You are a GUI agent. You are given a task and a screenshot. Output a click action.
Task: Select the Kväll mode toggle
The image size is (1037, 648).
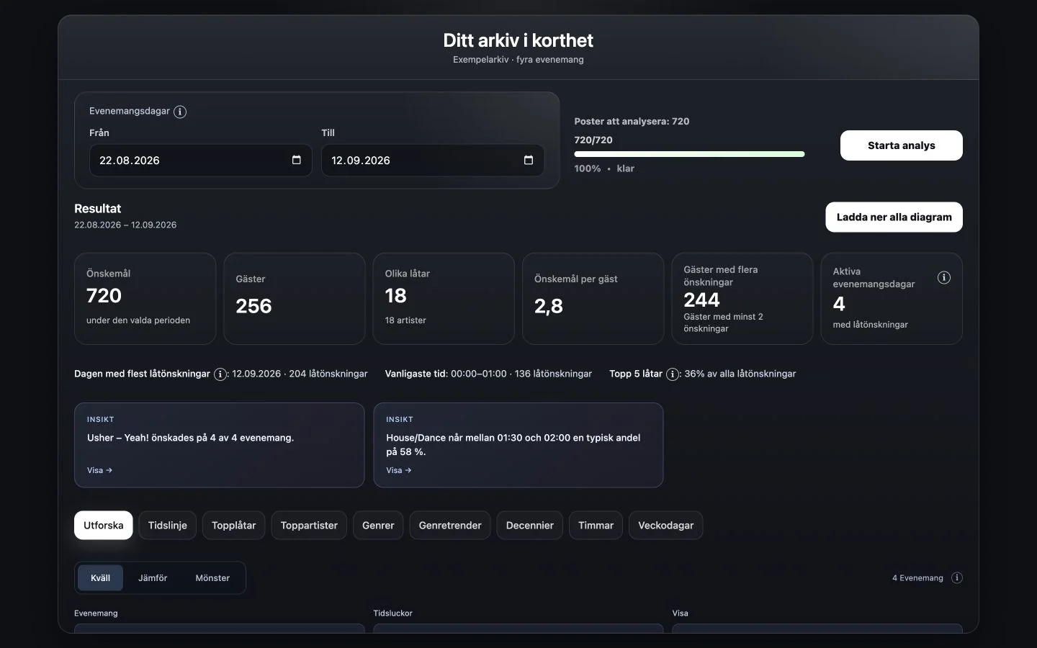[x=100, y=578]
